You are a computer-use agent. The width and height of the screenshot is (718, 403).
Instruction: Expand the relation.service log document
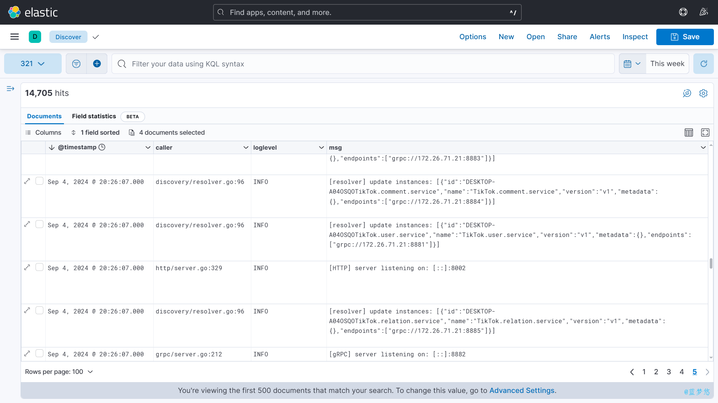click(27, 310)
